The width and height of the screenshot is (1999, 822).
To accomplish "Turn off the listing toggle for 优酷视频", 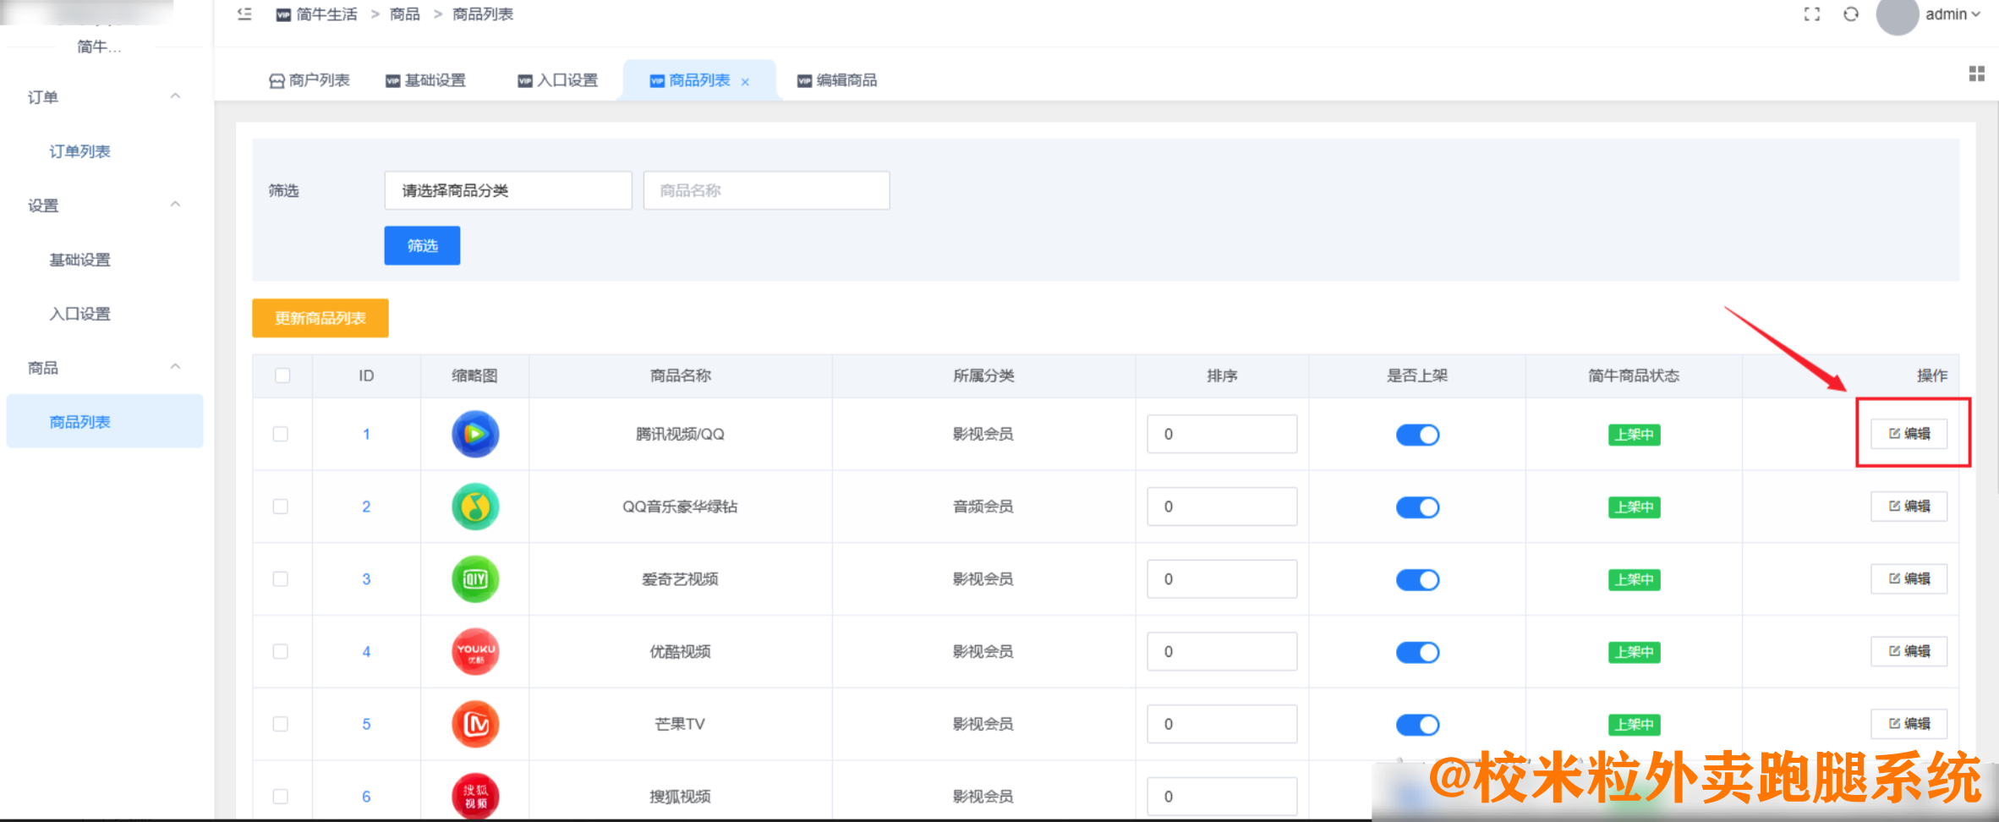I will (1417, 652).
